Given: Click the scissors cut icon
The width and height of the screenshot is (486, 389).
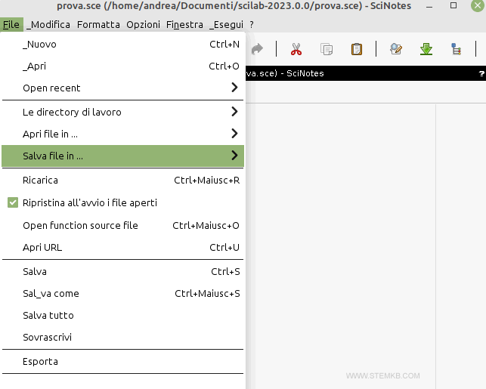Looking at the screenshot, I should tap(296, 49).
